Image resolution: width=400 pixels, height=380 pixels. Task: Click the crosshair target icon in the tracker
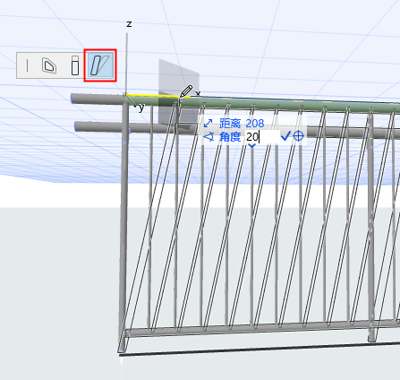298,136
